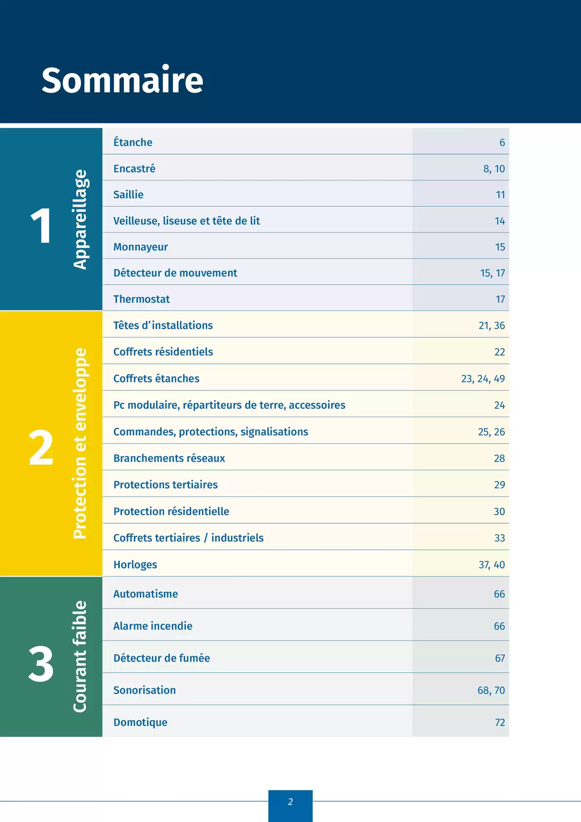
Task: Click the Encastré table of contents entry
Action: [x=135, y=169]
